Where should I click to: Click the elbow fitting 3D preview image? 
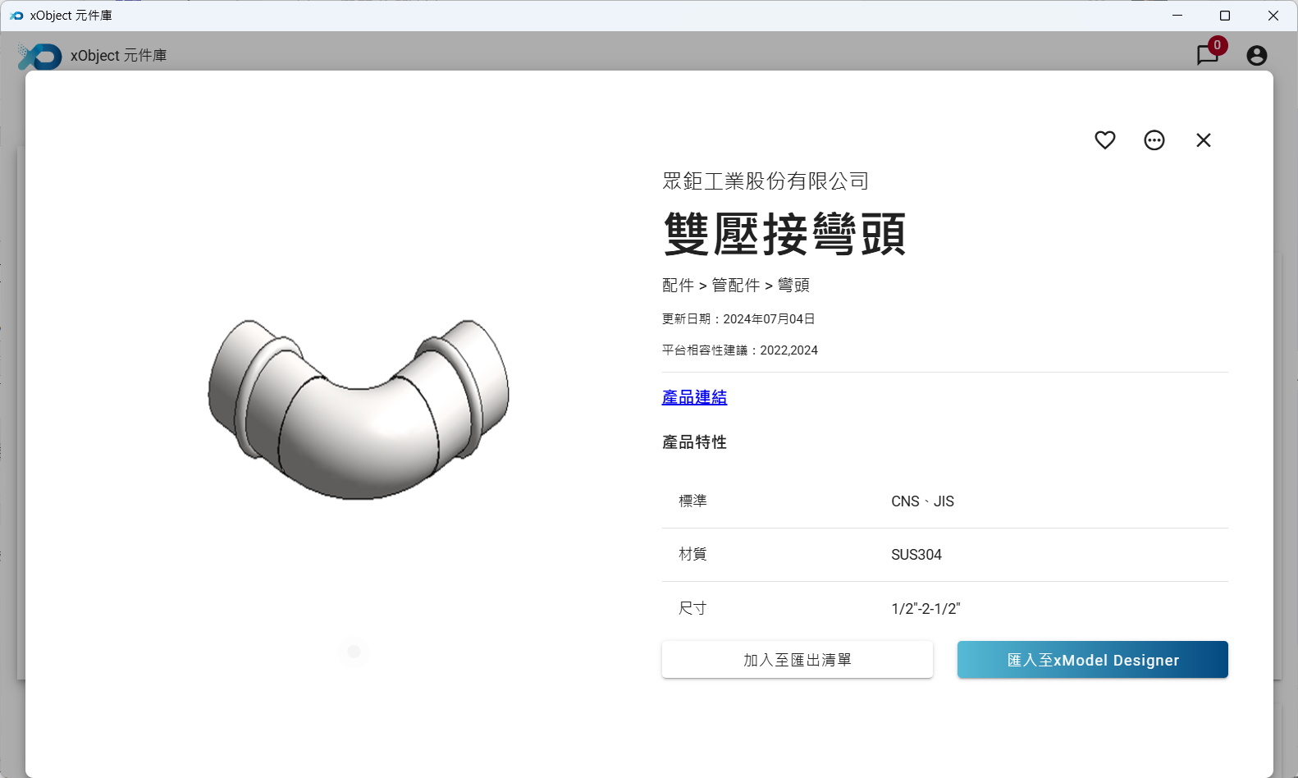click(359, 408)
